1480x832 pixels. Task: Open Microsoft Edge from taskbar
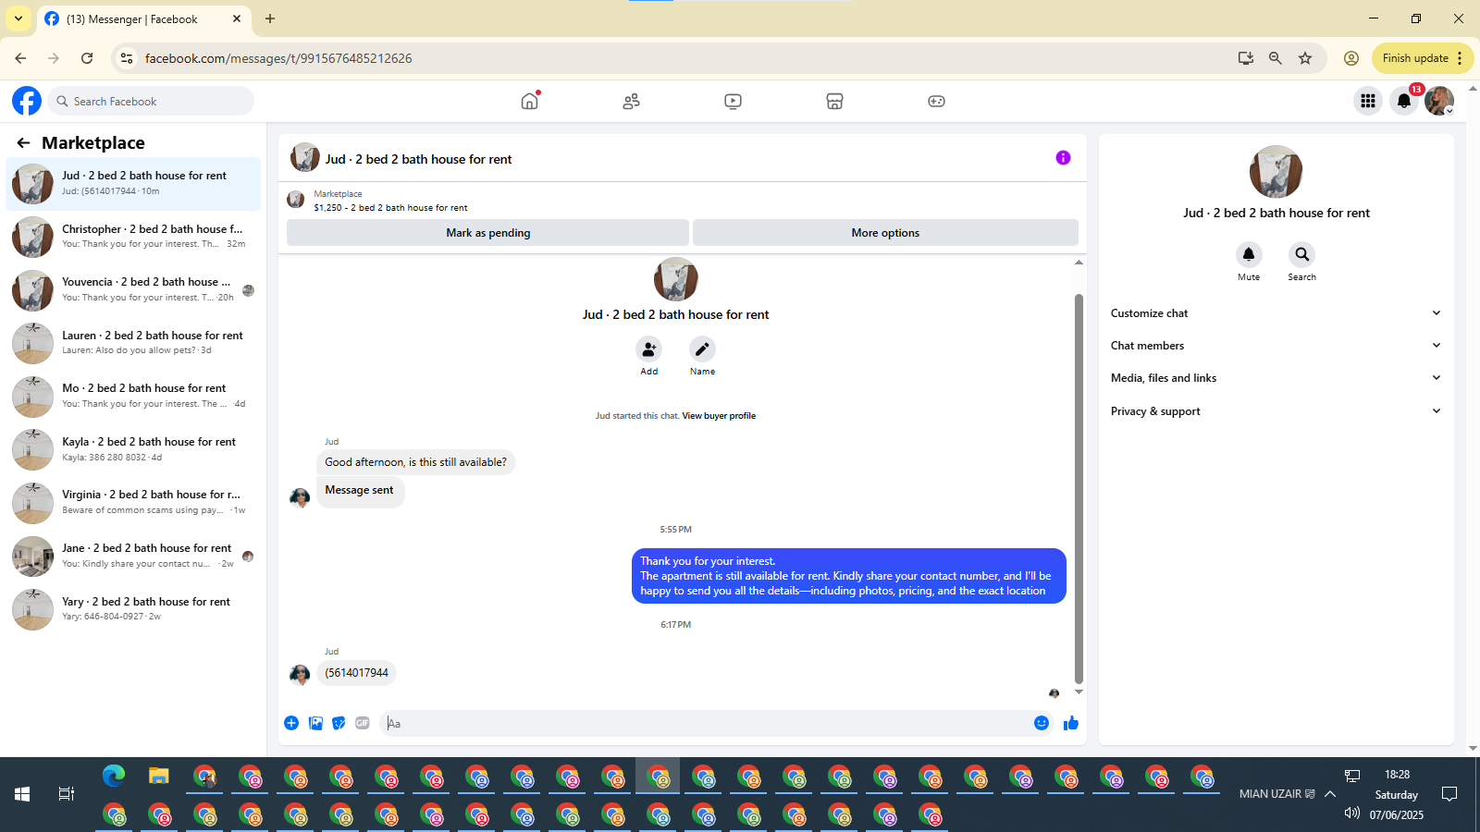tap(114, 776)
